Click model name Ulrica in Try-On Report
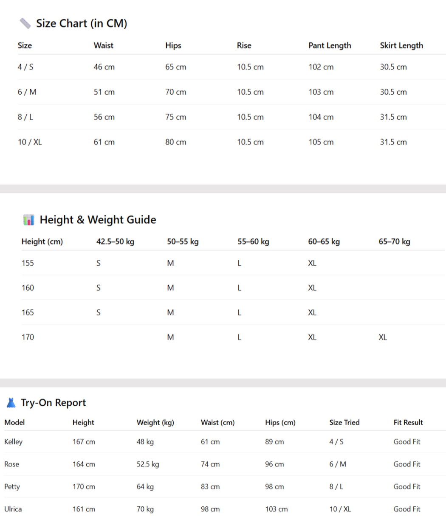Image resolution: width=446 pixels, height=528 pixels. click(x=13, y=509)
